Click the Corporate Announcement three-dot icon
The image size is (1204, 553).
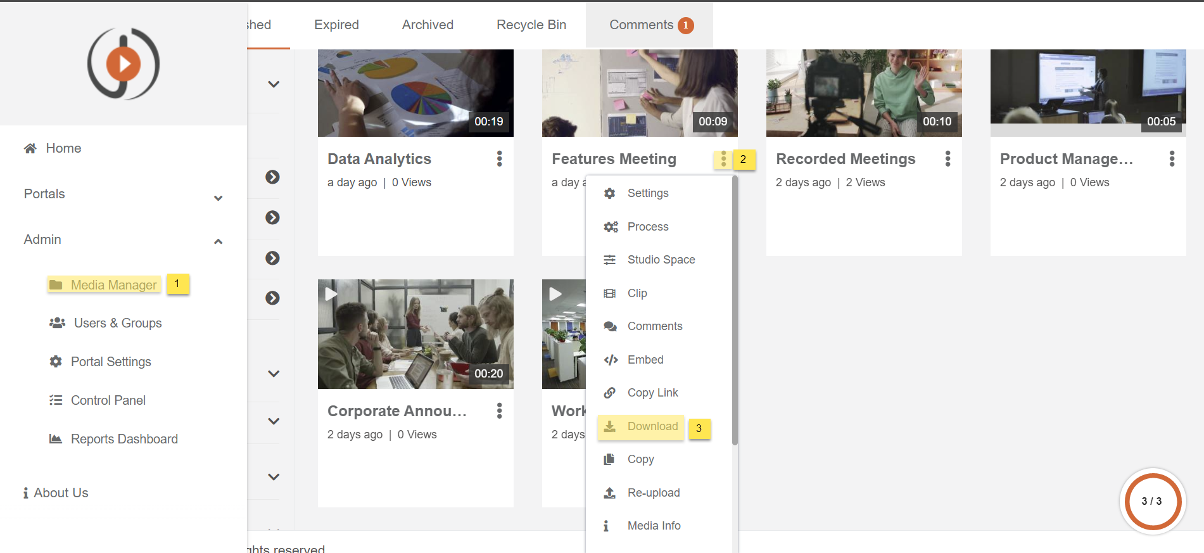coord(499,411)
